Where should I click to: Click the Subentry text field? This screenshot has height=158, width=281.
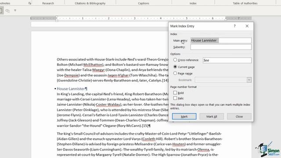click(221, 47)
